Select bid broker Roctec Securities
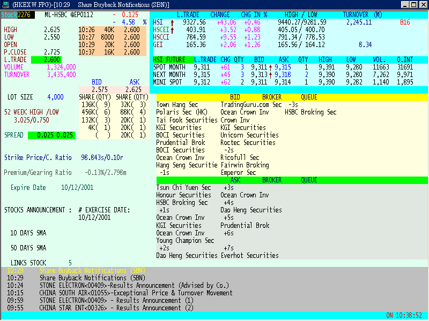The image size is (429, 321). (248, 142)
